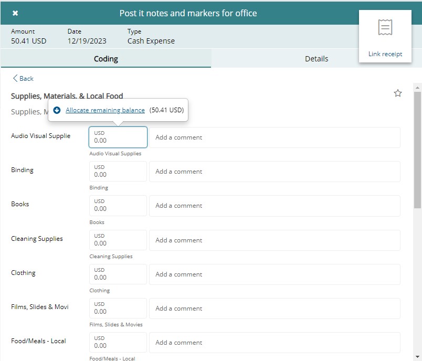Click the Cleaning Supplies comment field
The height and width of the screenshot is (361, 422).
point(275,240)
